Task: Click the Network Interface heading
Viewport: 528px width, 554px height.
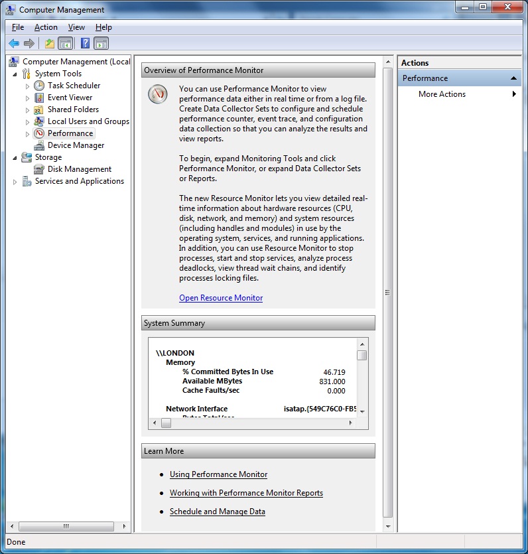Action: coord(197,409)
